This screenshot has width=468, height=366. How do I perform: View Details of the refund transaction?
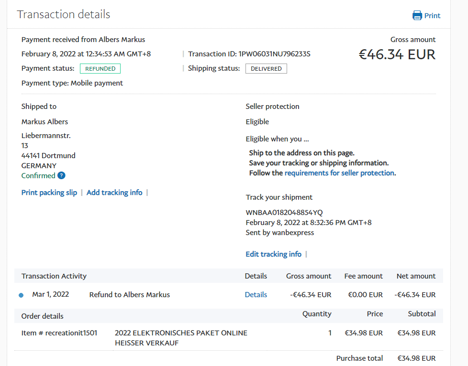(256, 295)
